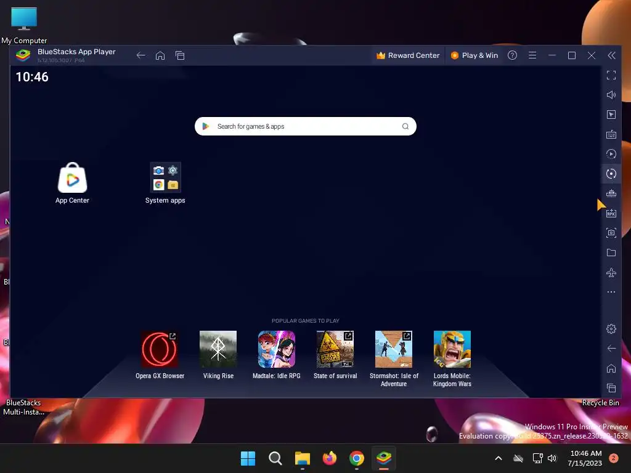Screen dimensions: 631x473
Task: Open BlueStacks settings gear in sidebar
Action: click(x=611, y=329)
